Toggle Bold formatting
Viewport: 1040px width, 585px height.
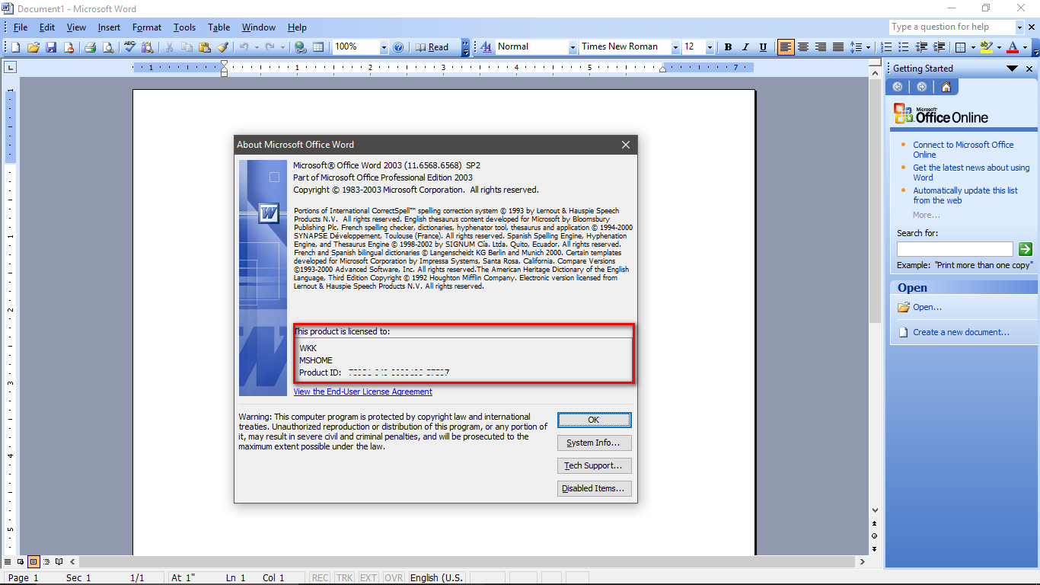click(x=728, y=47)
